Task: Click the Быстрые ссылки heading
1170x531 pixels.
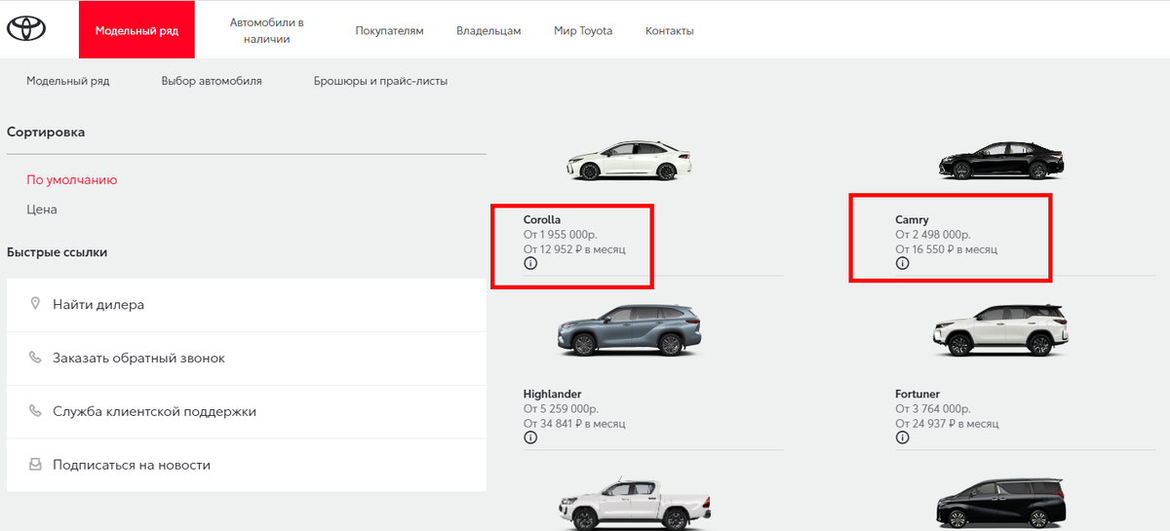Action: pos(57,252)
